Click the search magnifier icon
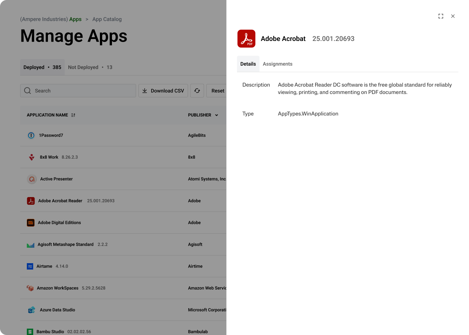Screen dimensions: 469x335 [x=27, y=91]
